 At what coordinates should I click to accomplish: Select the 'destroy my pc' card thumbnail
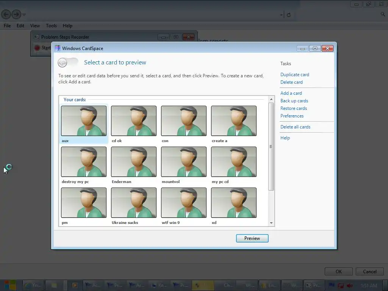(x=84, y=162)
